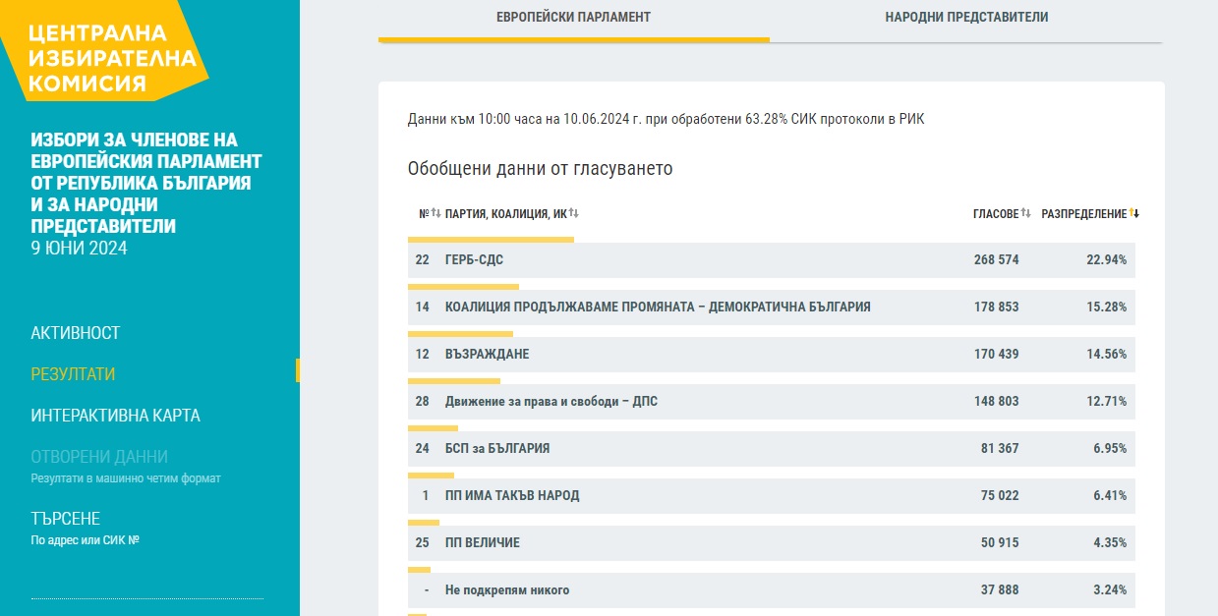Screen dimensions: 1218x616
Task: Click votes value 50 915
Action: coord(1000,543)
